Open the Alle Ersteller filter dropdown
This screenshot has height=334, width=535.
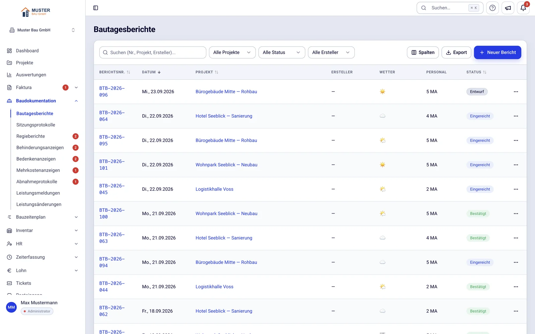click(331, 52)
